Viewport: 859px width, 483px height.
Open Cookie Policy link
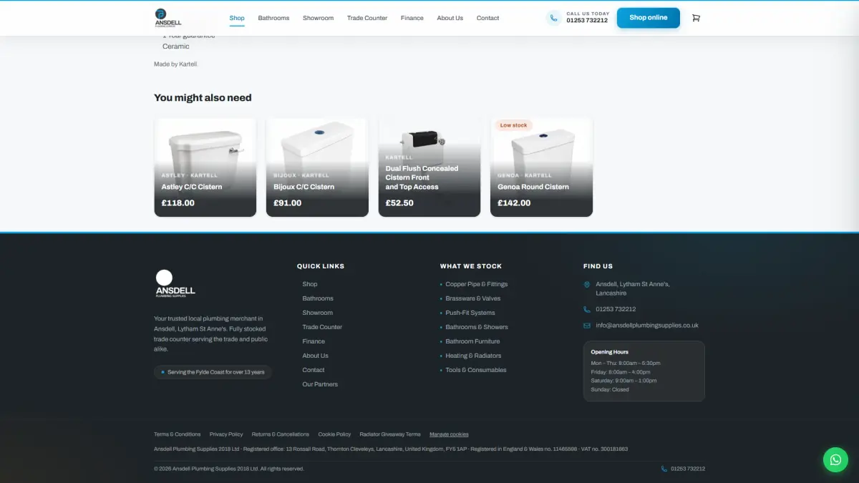[x=334, y=434]
